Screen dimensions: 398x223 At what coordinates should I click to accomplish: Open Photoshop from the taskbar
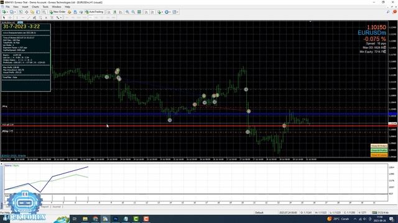(116, 219)
